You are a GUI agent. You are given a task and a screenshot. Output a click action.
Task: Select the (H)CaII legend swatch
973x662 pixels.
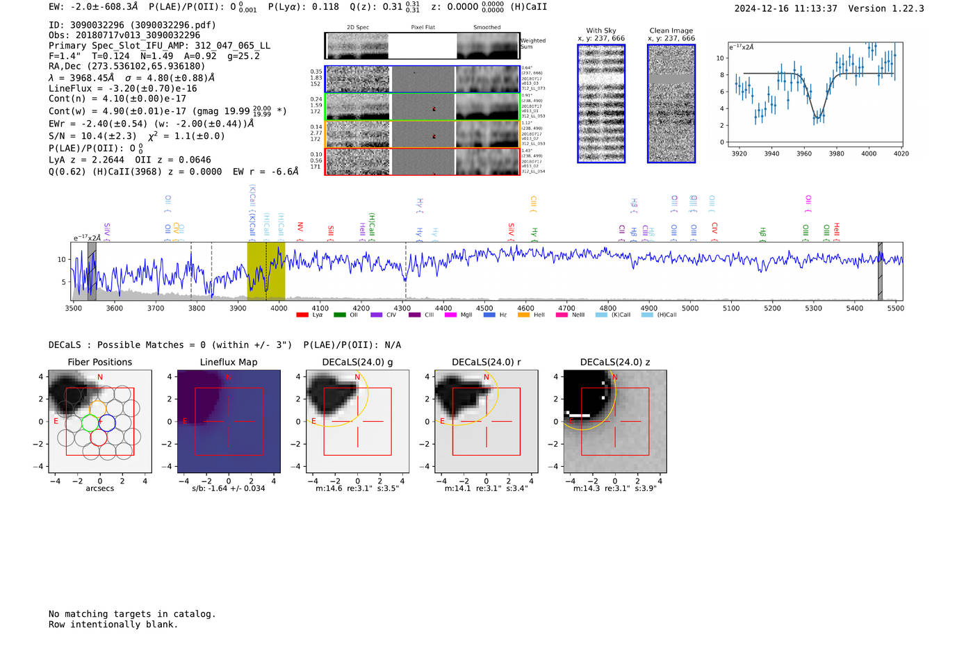click(x=647, y=315)
